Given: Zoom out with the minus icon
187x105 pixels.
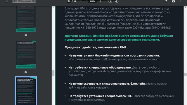Looking at the screenshot, I should [84, 1].
